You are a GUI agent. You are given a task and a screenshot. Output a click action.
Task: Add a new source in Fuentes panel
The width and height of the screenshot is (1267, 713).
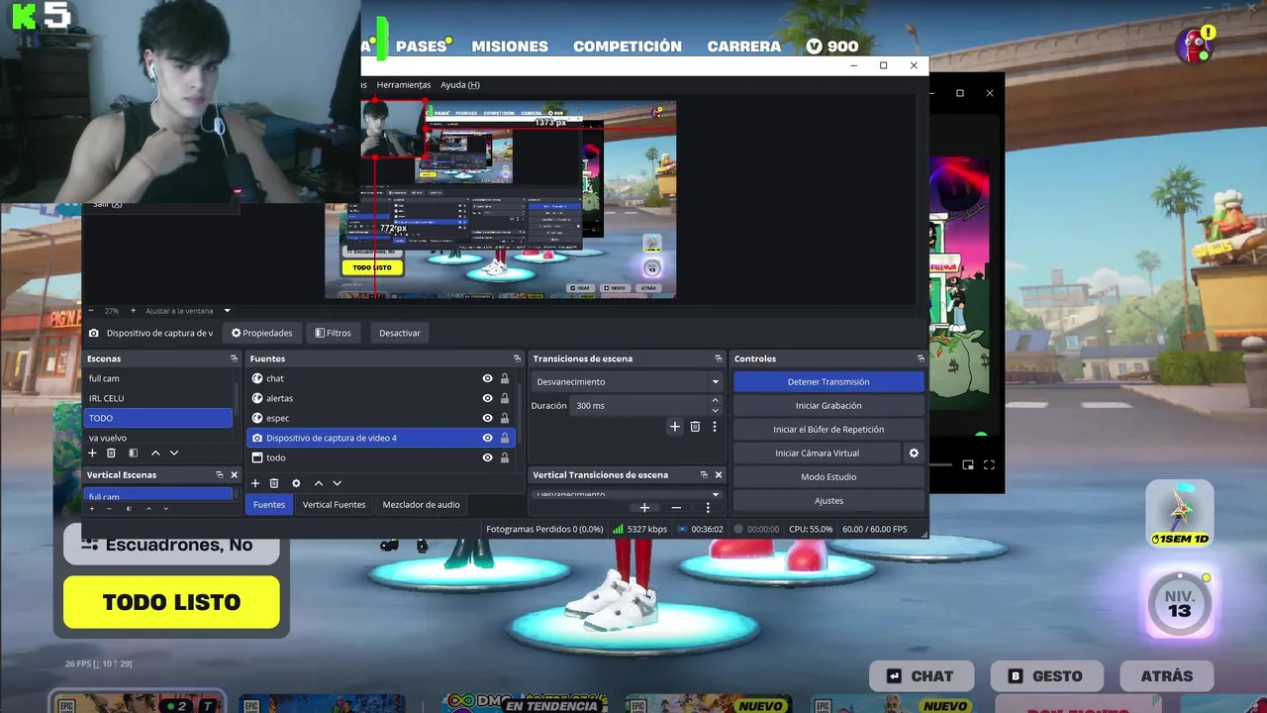254,483
